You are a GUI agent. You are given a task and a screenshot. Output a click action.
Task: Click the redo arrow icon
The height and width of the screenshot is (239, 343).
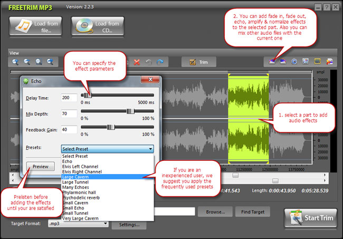point(160,62)
